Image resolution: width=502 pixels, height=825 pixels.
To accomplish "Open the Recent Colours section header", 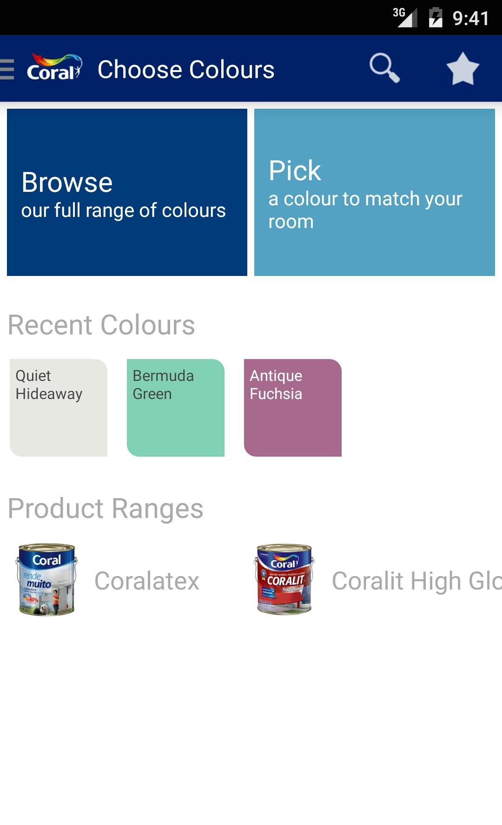I will [102, 324].
